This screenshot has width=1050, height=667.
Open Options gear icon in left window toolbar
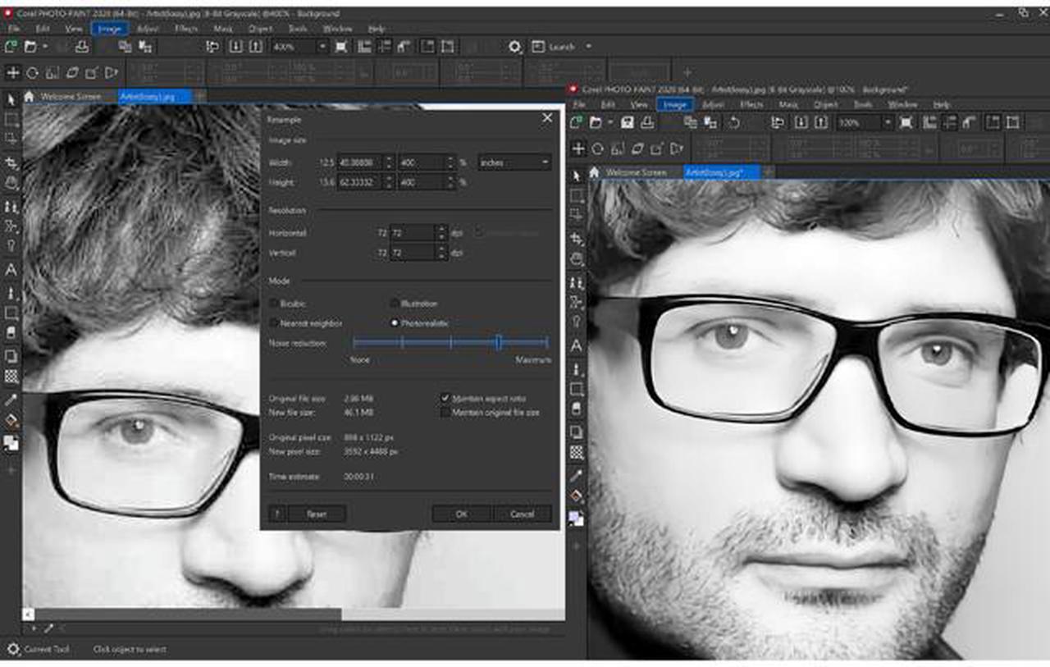pos(515,47)
